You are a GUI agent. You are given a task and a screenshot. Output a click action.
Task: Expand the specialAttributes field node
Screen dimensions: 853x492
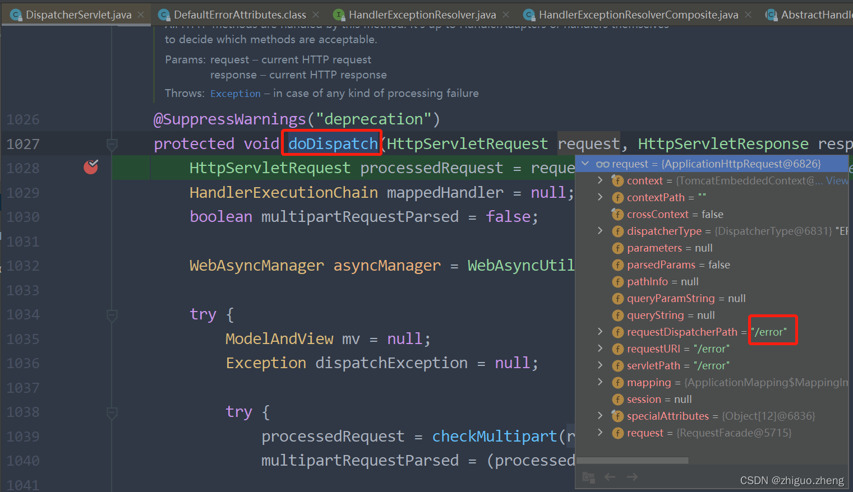point(600,416)
